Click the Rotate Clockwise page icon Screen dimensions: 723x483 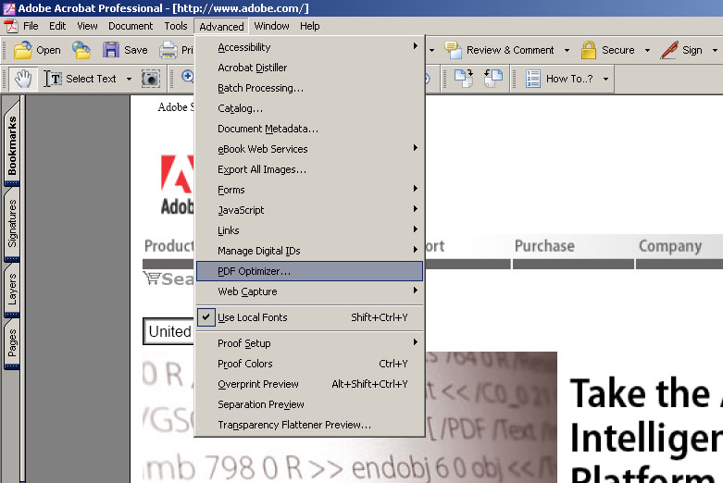click(464, 79)
